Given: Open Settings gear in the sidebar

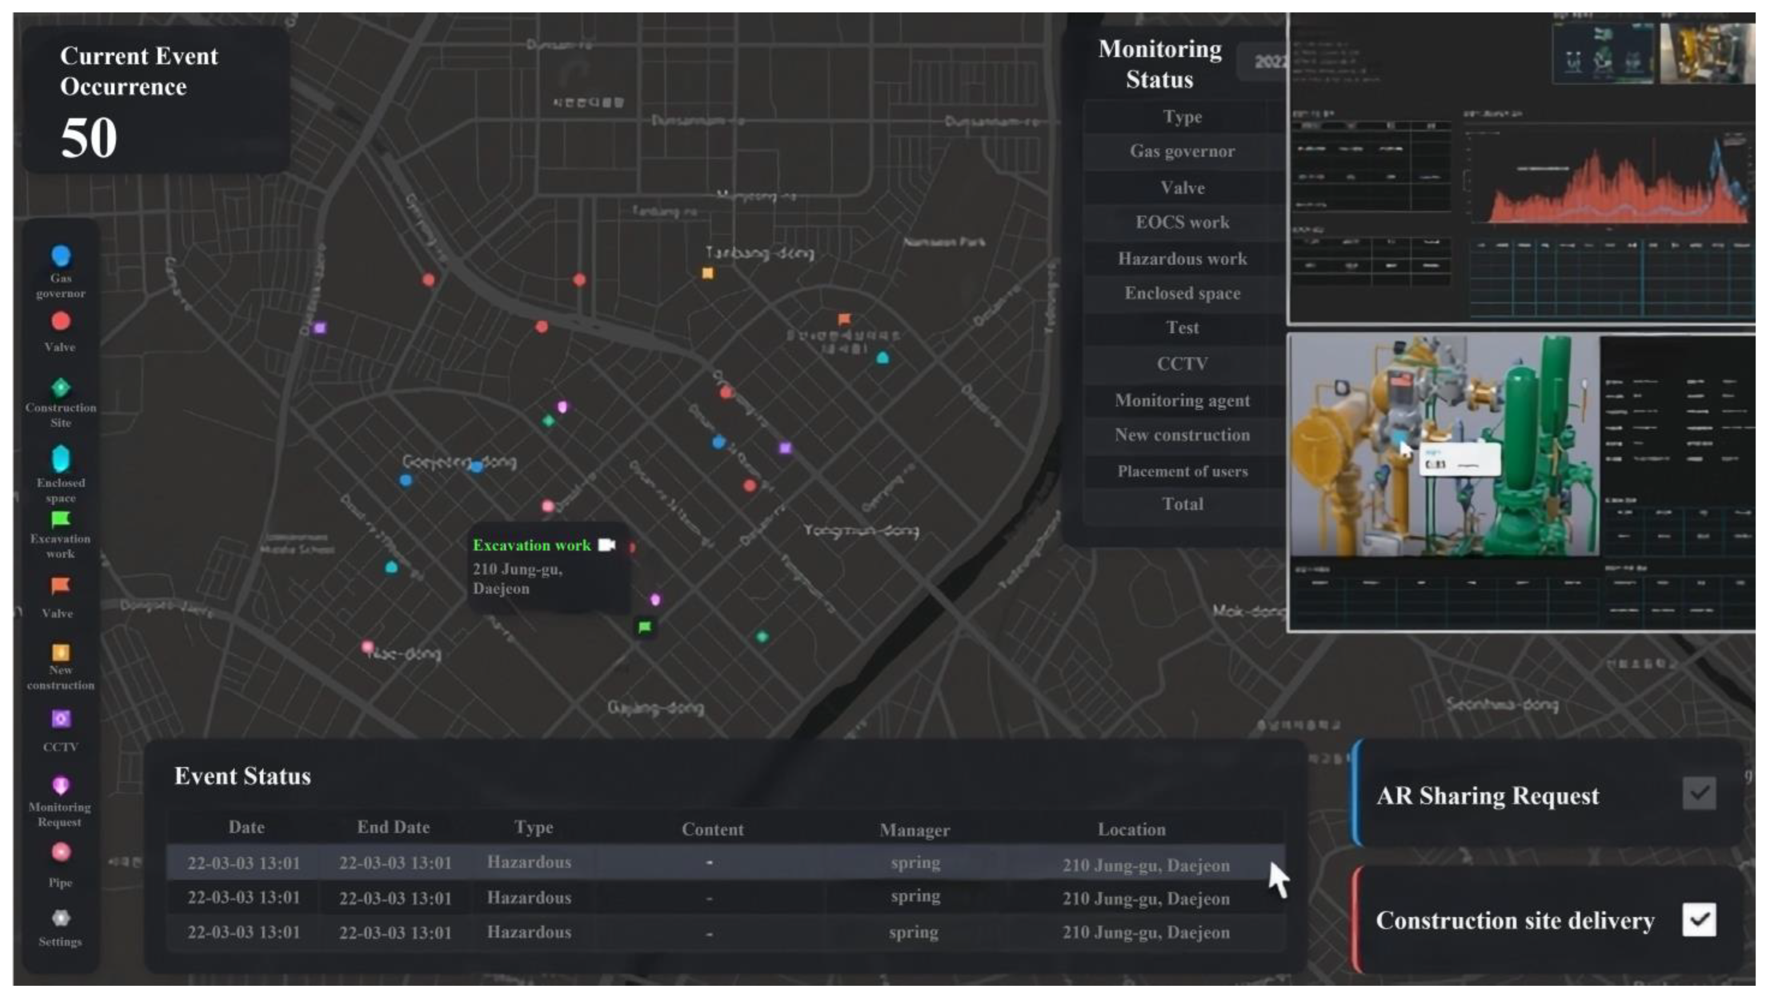Looking at the screenshot, I should point(60,918).
